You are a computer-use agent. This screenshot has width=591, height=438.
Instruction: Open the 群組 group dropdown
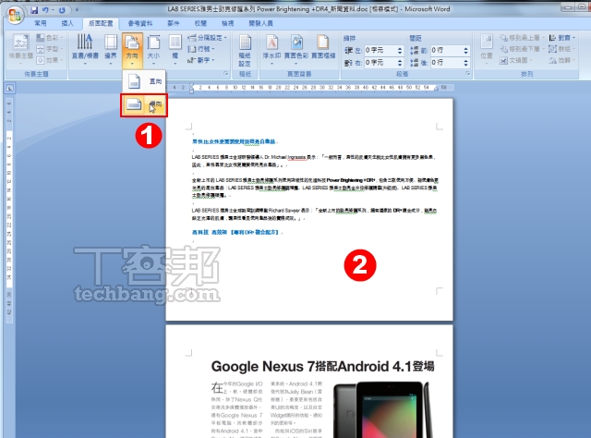[x=562, y=49]
